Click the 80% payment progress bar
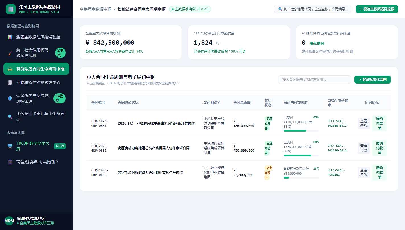The height and width of the screenshot is (230, 405). click(301, 156)
